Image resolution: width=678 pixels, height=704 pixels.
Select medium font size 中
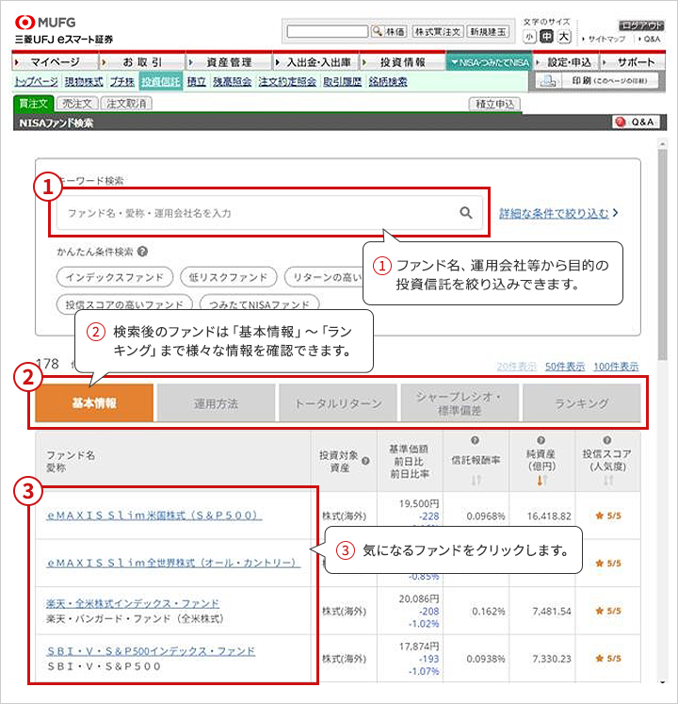pyautogui.click(x=546, y=37)
